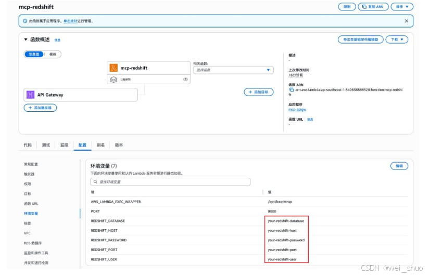This screenshot has width=429, height=276.
Task: Open Permissions in the side menu
Action: coord(28,184)
